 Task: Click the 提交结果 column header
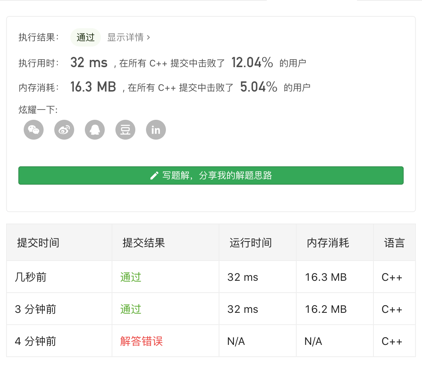144,243
